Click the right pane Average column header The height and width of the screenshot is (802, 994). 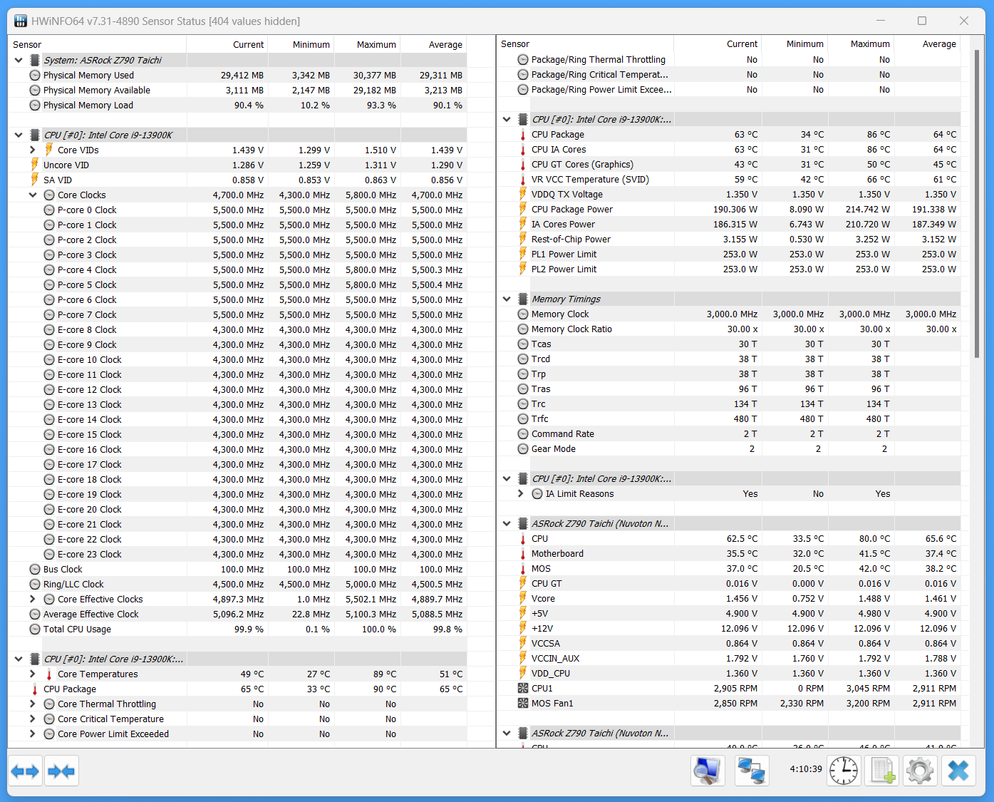click(x=927, y=44)
